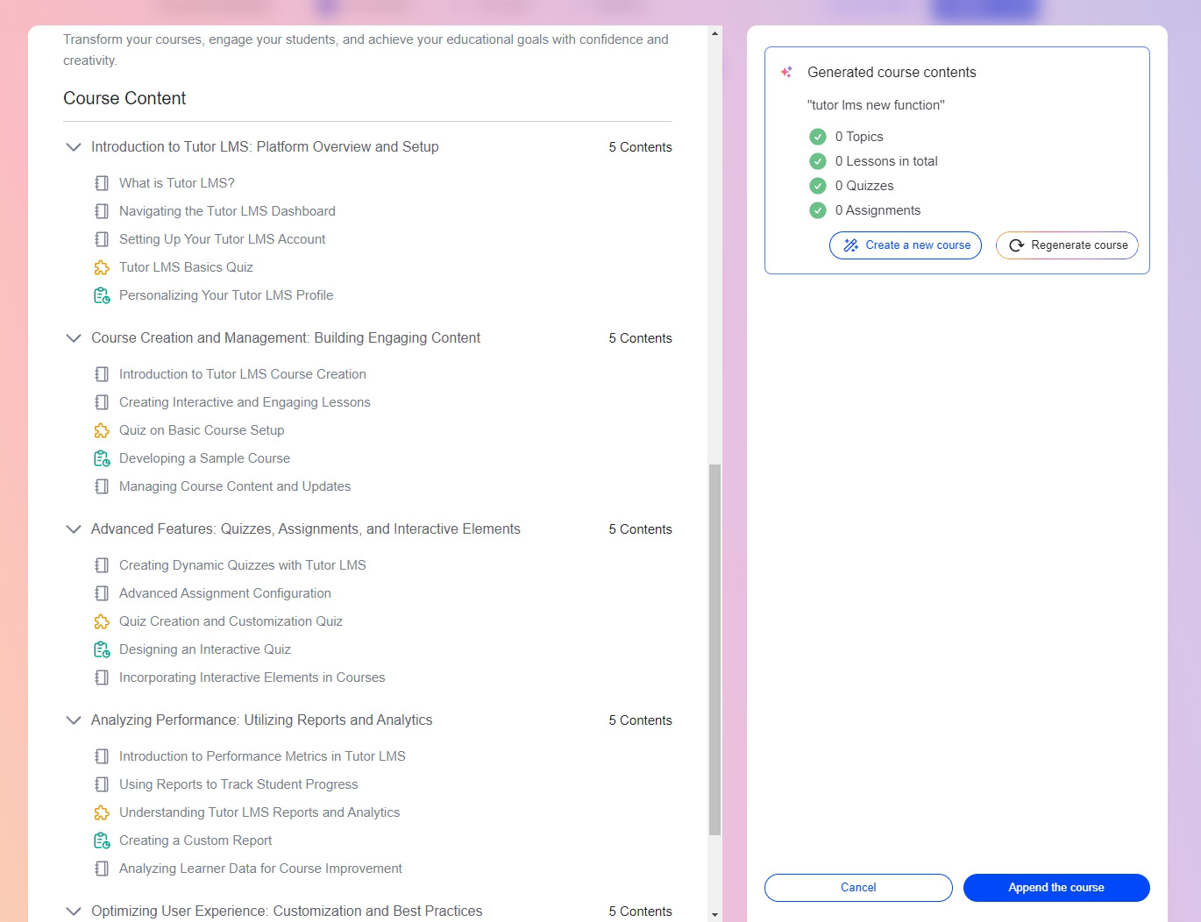Click lesson icon beside Navigating the Tutor LMS Dashboard
Screen dimensions: 1201x922
click(x=102, y=211)
